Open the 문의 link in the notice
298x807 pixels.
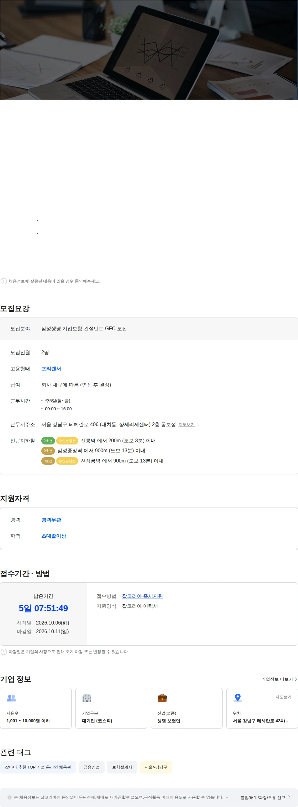pos(79,281)
